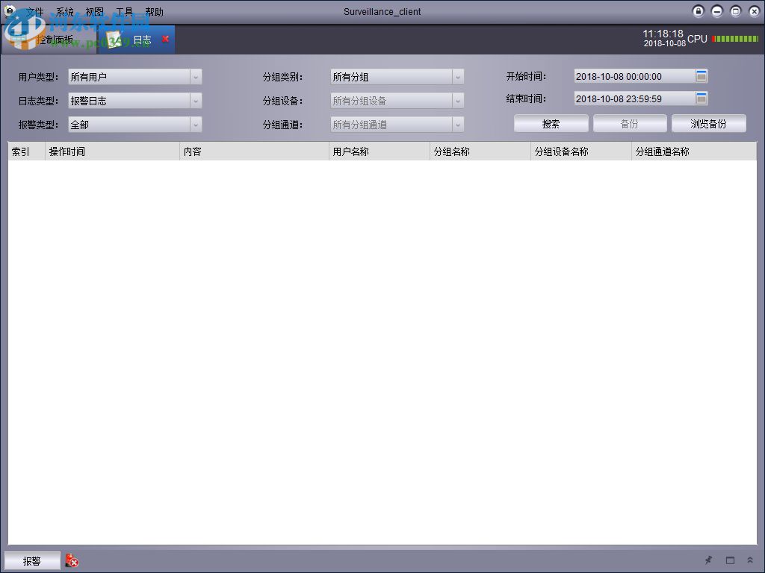Open the 系统 menu
This screenshot has height=573, width=765.
[65, 12]
